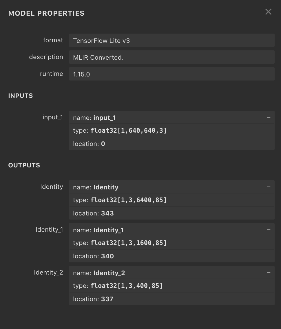Click the INPUTS section header

click(20, 96)
